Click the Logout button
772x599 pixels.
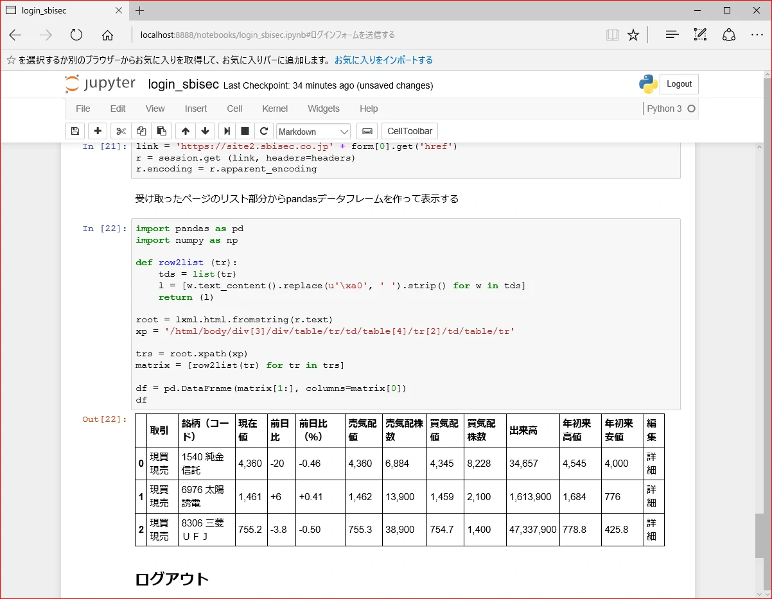click(679, 84)
